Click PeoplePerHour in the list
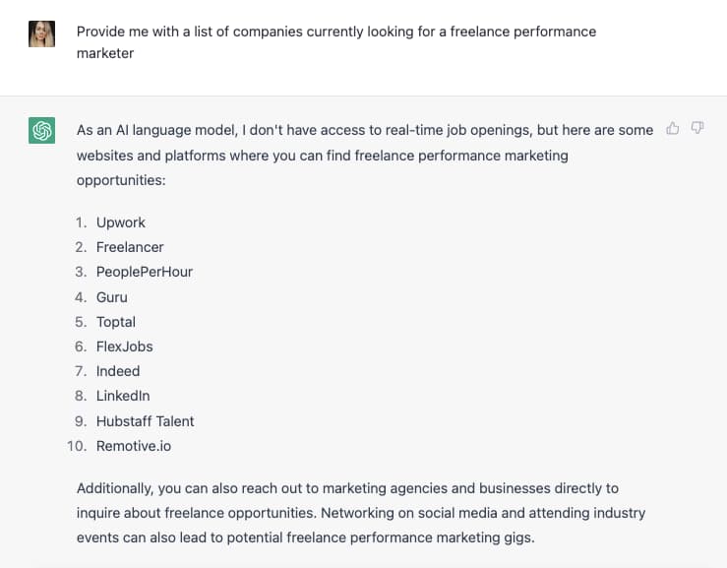This screenshot has height=568, width=727. [x=144, y=272]
